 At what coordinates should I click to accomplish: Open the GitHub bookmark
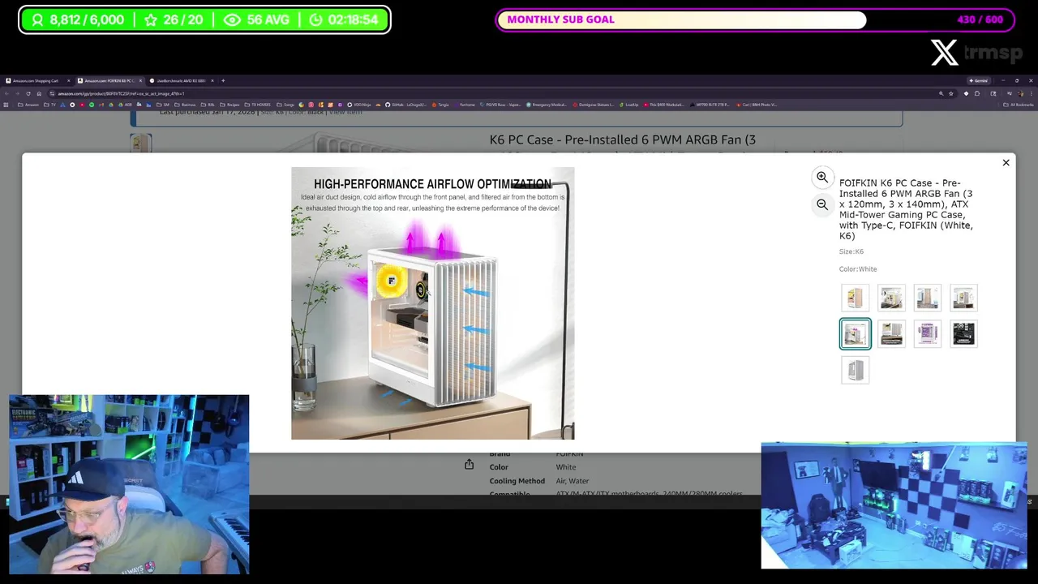coord(405,105)
